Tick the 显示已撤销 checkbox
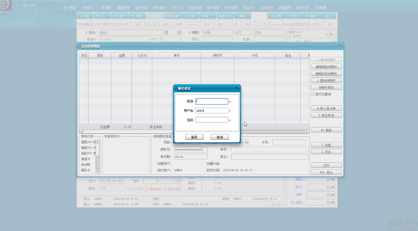The height and width of the screenshot is (231, 418). tap(313, 94)
